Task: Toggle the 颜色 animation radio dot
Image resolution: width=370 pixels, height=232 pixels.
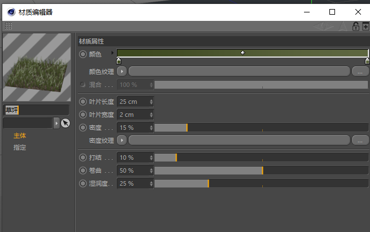Action: (x=82, y=54)
